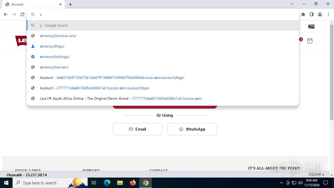Open the Extensions puzzle icon
This screenshot has width=334, height=188.
(x=303, y=14)
